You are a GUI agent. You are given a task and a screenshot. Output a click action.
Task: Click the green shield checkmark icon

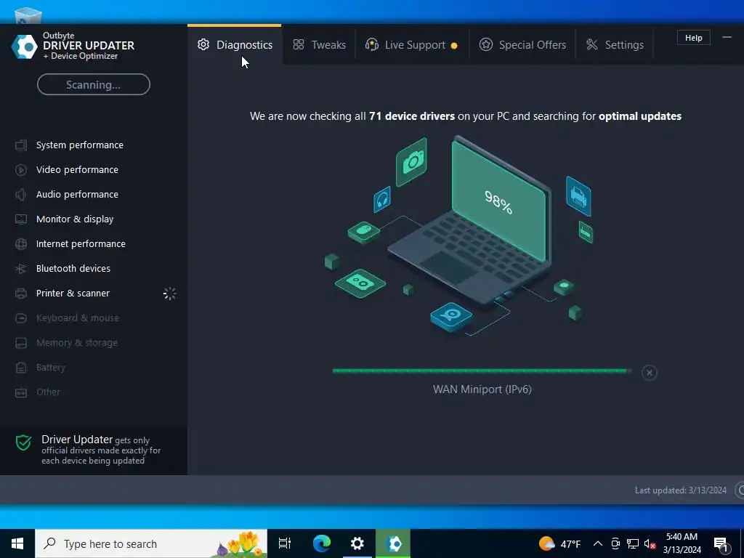(x=23, y=442)
